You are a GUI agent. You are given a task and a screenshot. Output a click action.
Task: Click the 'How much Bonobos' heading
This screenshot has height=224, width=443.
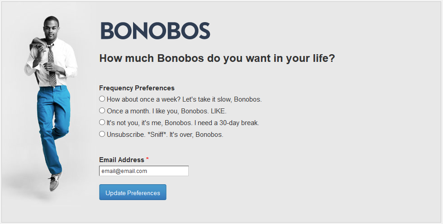pyautogui.click(x=217, y=58)
